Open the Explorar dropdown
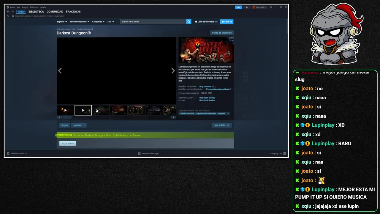Viewport: 380px width, 214px height. pyautogui.click(x=62, y=22)
